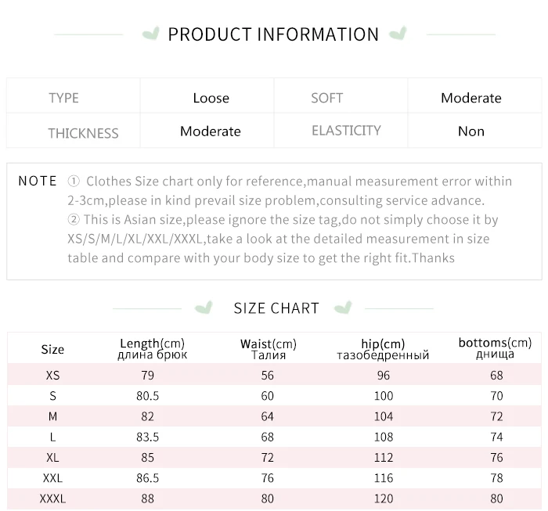Click the Non elasticity value
548x511 pixels.
[x=471, y=131]
